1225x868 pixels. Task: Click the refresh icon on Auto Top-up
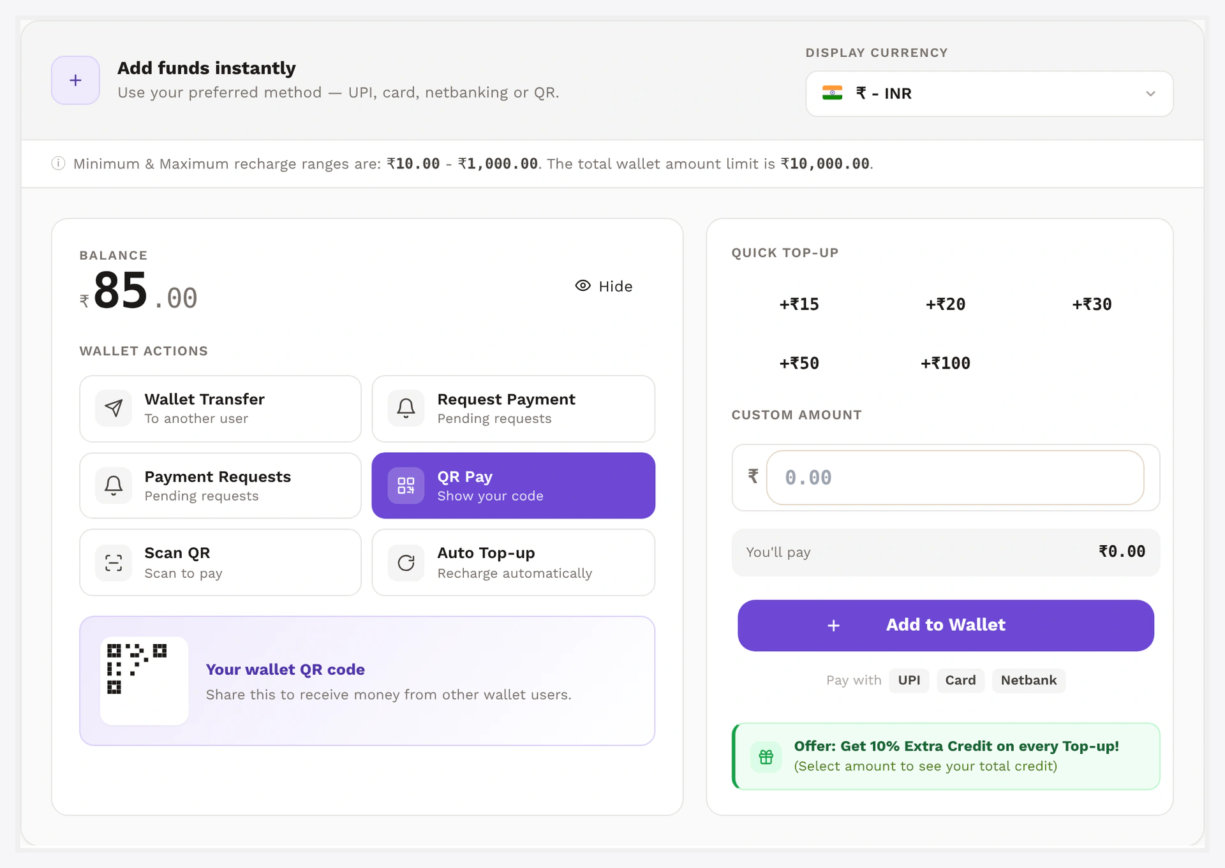click(x=406, y=563)
